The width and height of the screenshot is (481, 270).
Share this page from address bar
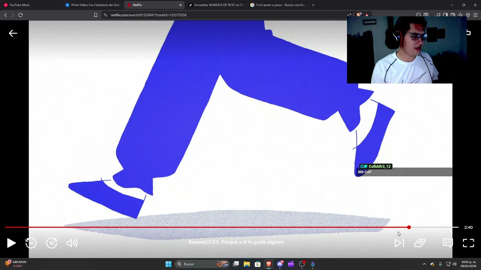(349, 15)
